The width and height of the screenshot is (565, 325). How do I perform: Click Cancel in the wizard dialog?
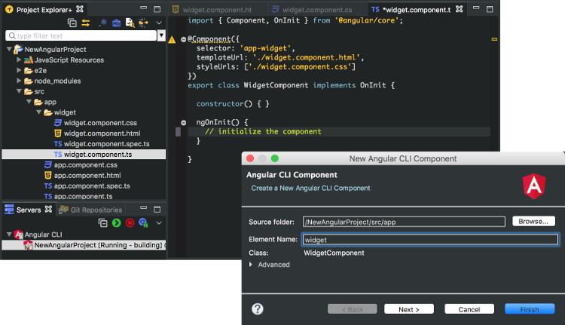tap(469, 309)
